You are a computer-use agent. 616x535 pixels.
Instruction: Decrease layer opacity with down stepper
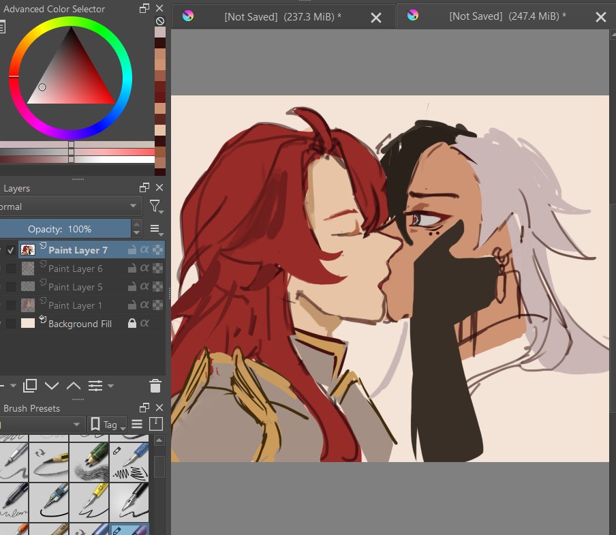[137, 233]
